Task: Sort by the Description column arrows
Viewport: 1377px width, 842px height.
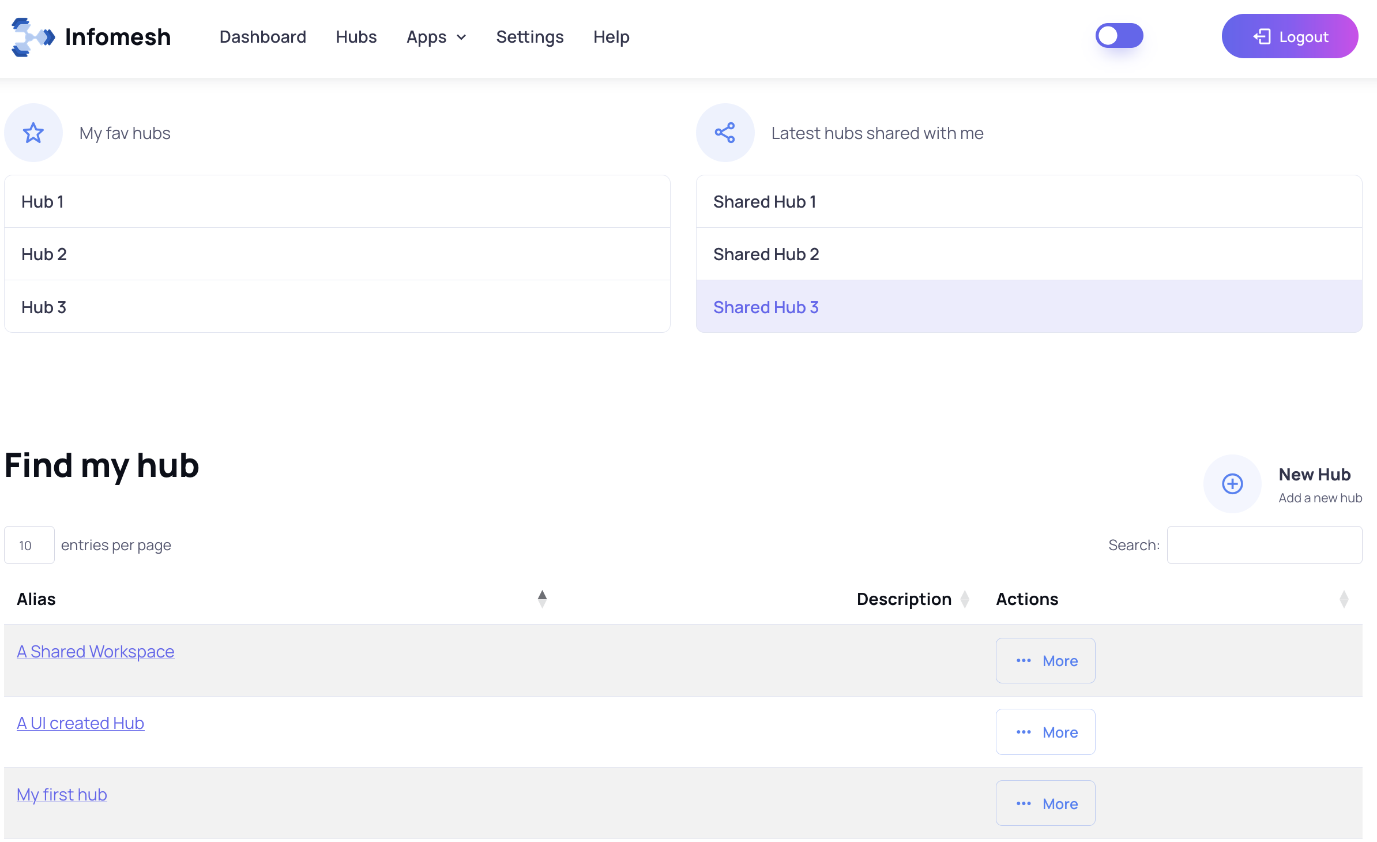Action: click(965, 599)
